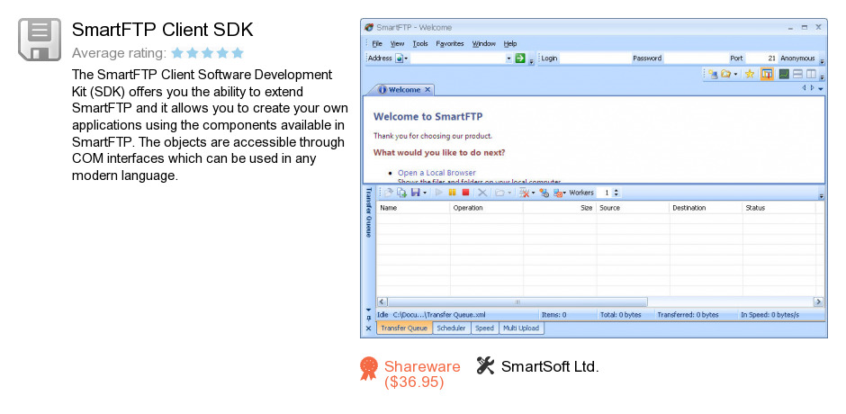The width and height of the screenshot is (846, 414).
Task: Click the five-star average rating
Action: 207,53
